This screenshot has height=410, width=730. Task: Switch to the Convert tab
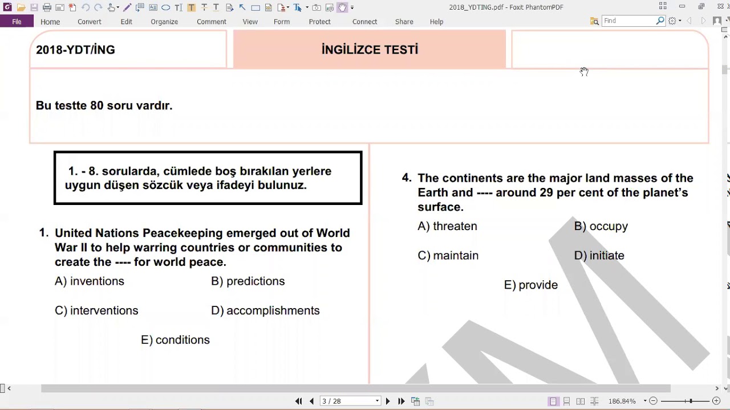pyautogui.click(x=90, y=22)
